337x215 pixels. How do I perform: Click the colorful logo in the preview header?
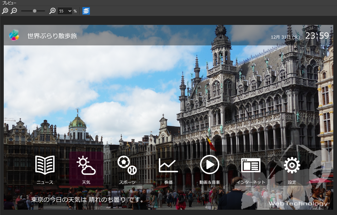14,35
